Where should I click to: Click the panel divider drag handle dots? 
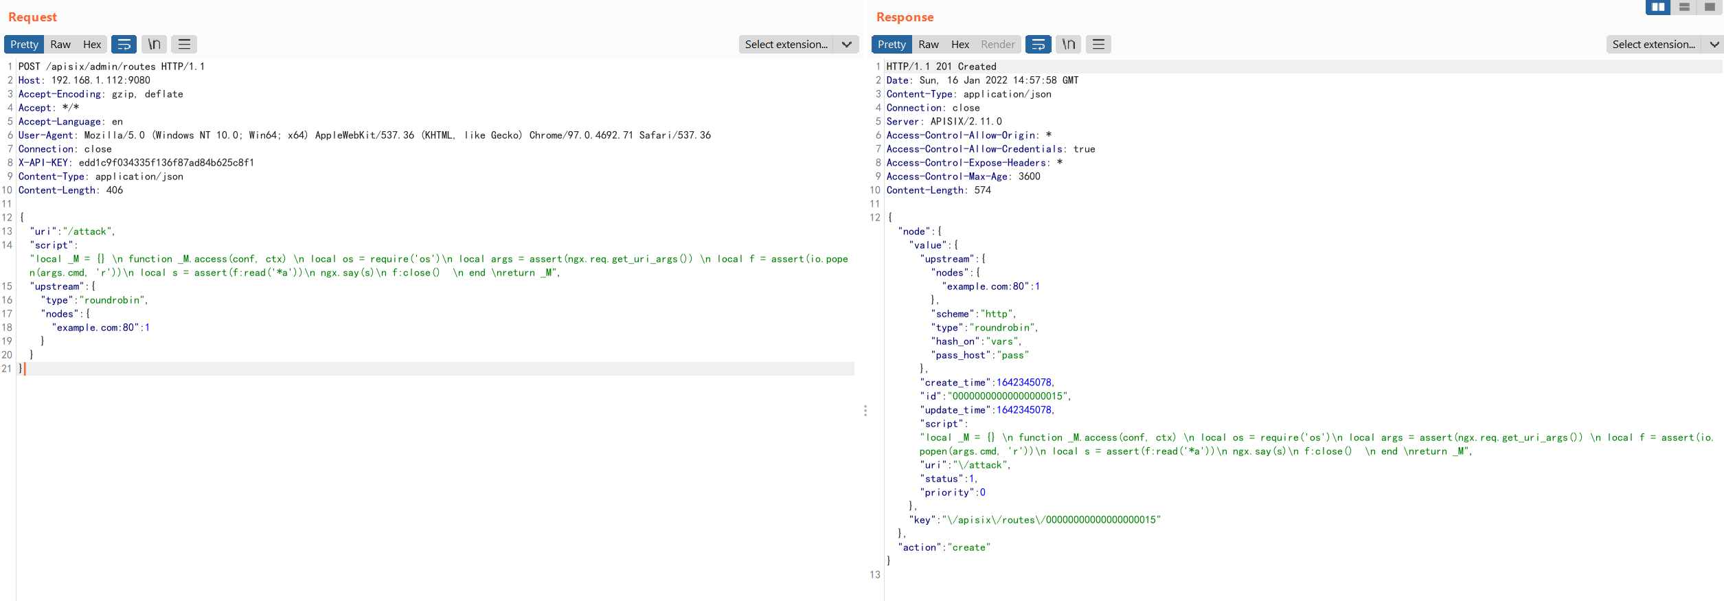(865, 411)
